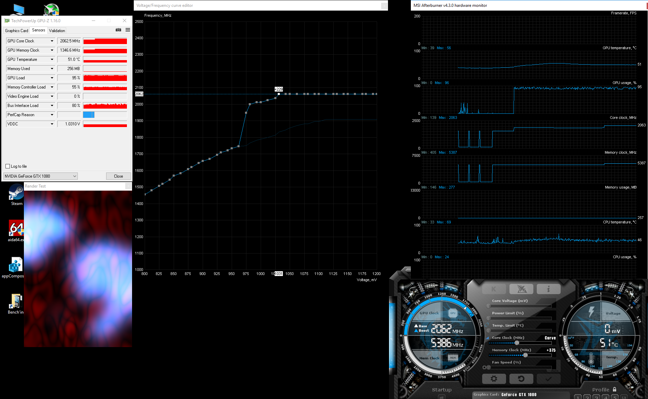The height and width of the screenshot is (399, 648).
Task: Click the bar-chart curve icon beside Core Clock
Action: 487,338
